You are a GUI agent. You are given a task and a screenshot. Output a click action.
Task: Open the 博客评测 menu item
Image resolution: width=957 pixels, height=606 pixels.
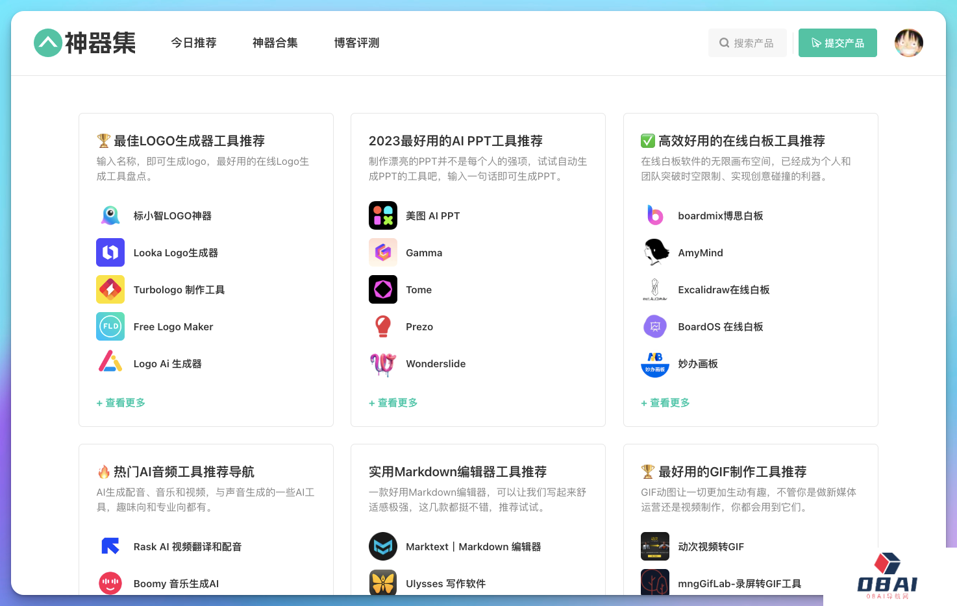[x=356, y=43]
